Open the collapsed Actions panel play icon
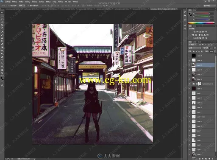Image resolution: width=217 pixels, height=160 pixels. 185,15
